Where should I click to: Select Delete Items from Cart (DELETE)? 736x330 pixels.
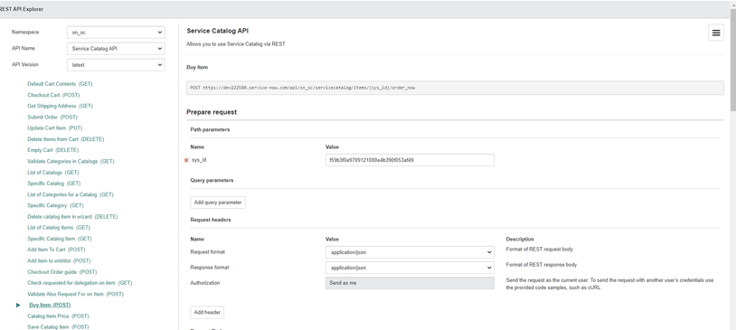66,139
